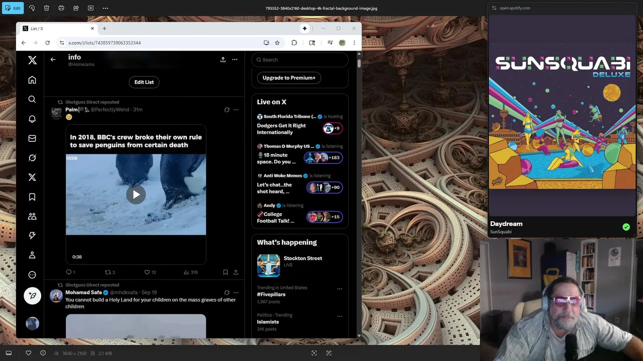View analytics of the penguin post
The height and width of the screenshot is (361, 643).
190,272
